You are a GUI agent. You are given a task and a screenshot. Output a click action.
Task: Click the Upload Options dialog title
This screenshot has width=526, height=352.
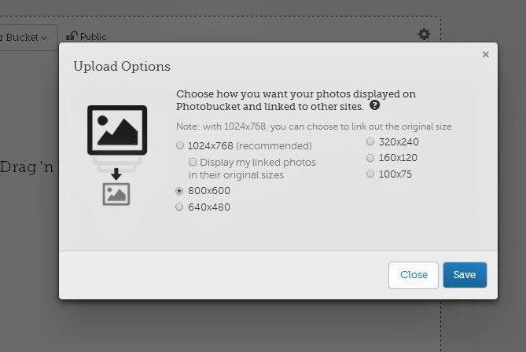[122, 66]
